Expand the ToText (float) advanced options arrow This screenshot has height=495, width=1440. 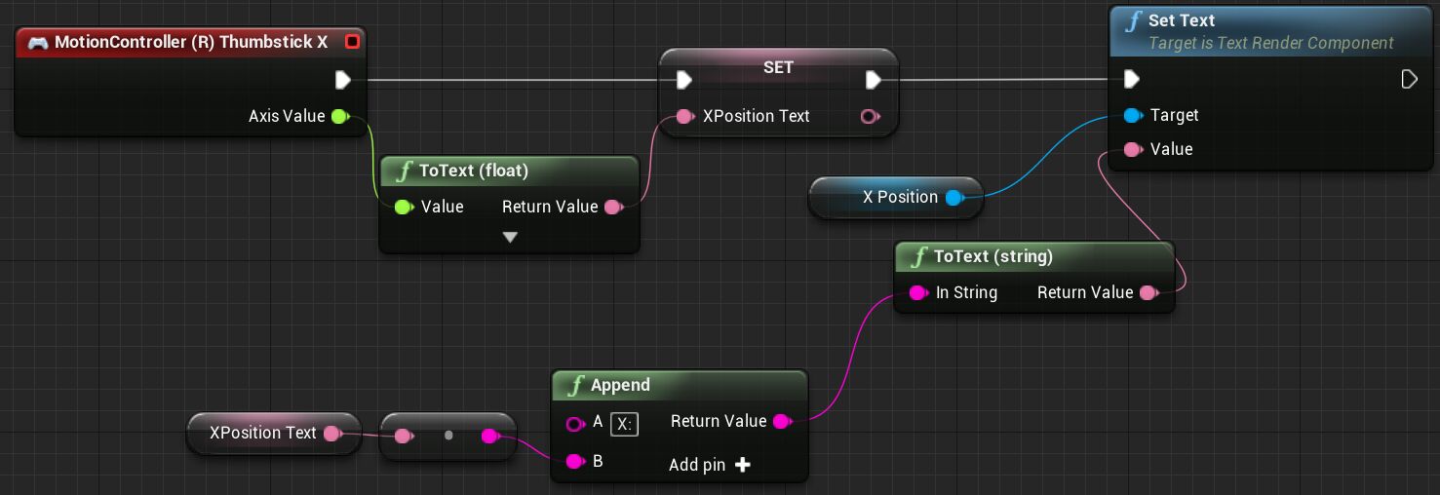(510, 237)
